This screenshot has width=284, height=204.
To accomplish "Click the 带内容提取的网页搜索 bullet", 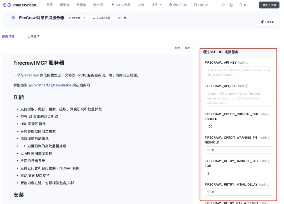I will click(x=38, y=131).
